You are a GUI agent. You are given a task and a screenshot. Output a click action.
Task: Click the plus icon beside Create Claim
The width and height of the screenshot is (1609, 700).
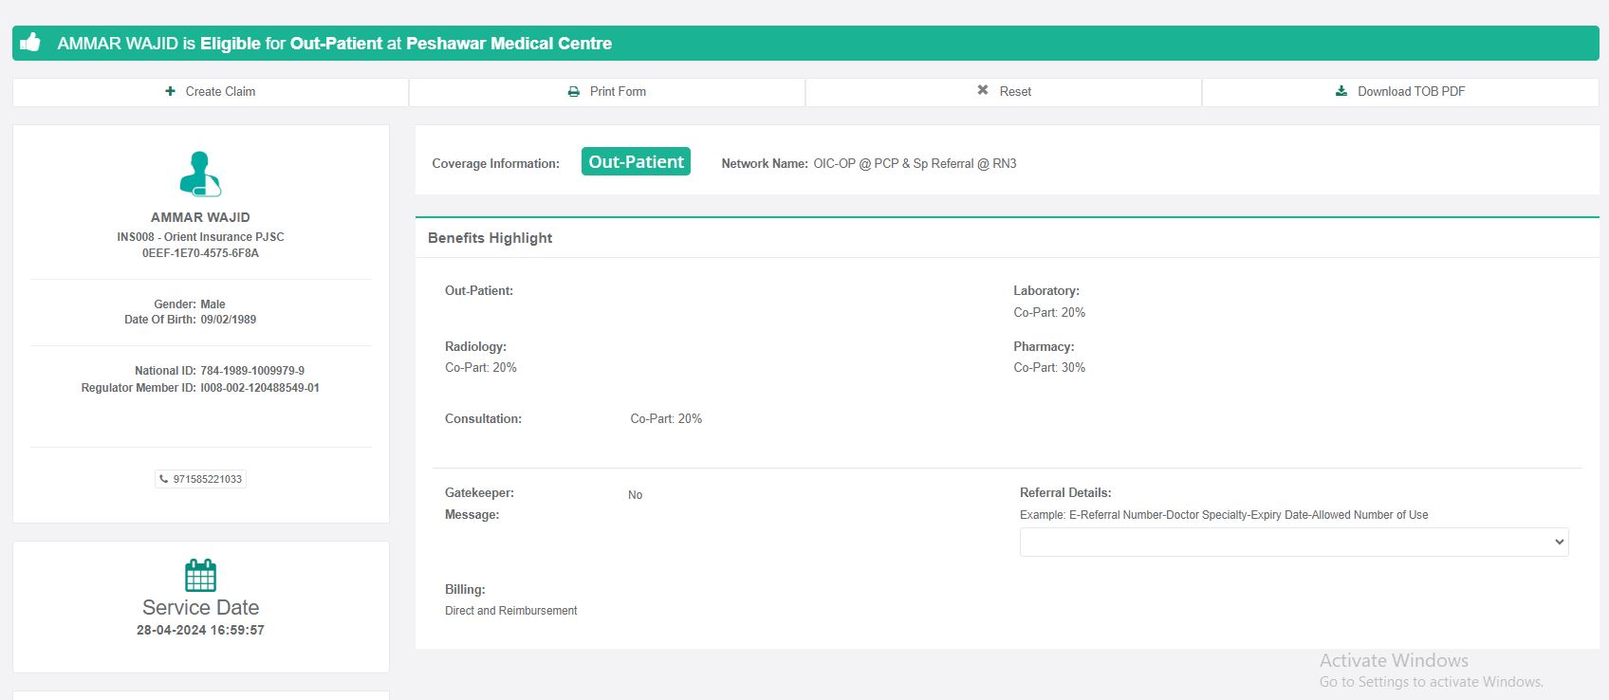[x=170, y=91]
